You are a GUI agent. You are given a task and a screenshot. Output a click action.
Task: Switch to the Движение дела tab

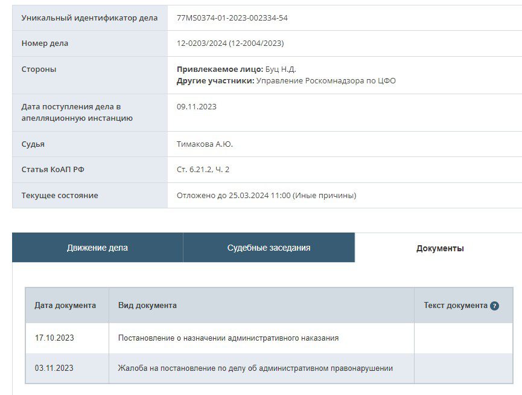97,248
